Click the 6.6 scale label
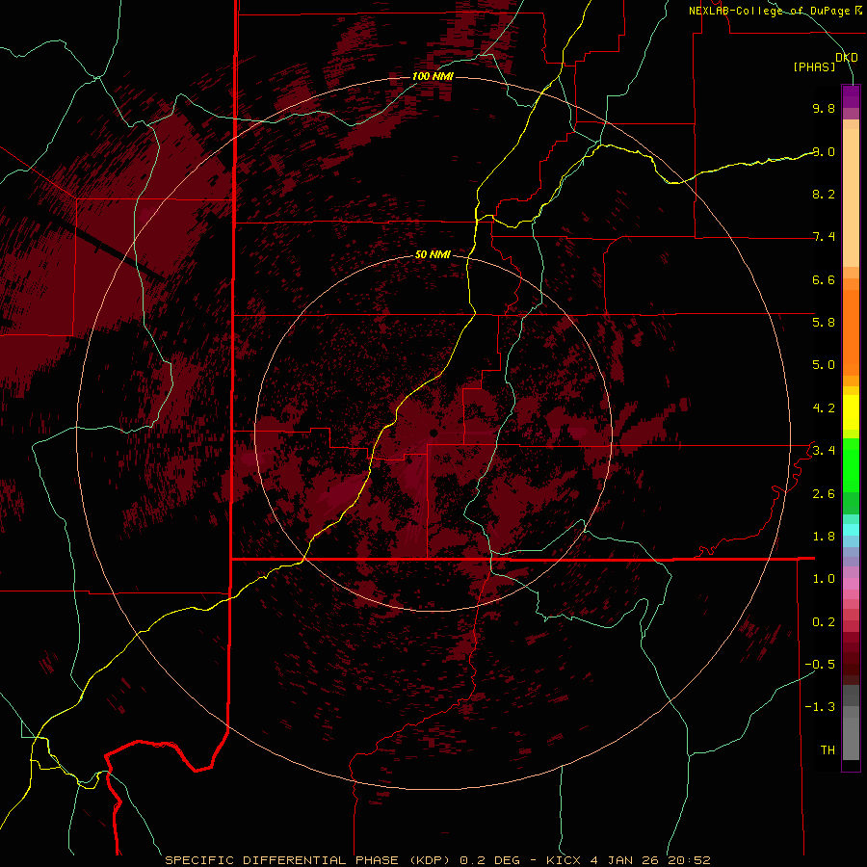 [824, 279]
